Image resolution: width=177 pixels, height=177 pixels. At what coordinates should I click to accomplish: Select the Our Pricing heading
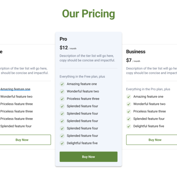point(88,14)
